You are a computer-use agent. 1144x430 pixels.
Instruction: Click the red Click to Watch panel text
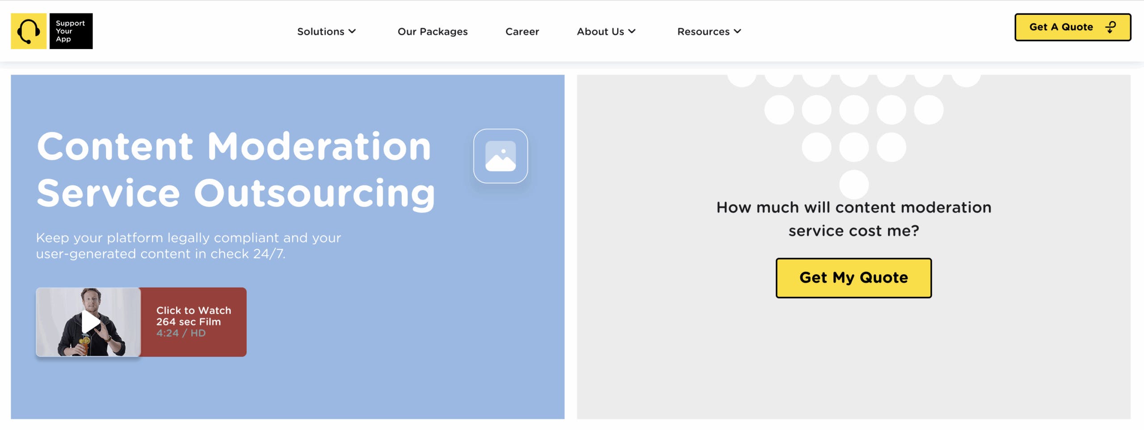coord(193,315)
